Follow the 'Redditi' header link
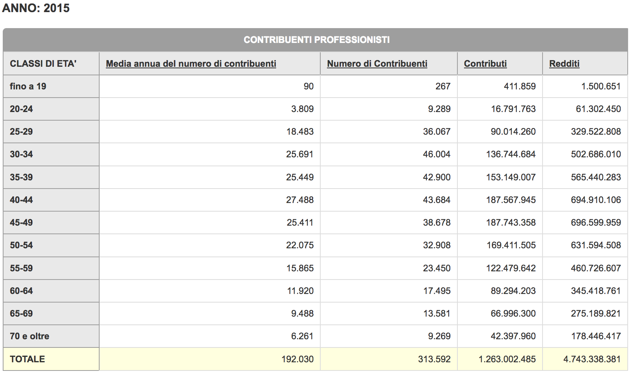 click(564, 64)
